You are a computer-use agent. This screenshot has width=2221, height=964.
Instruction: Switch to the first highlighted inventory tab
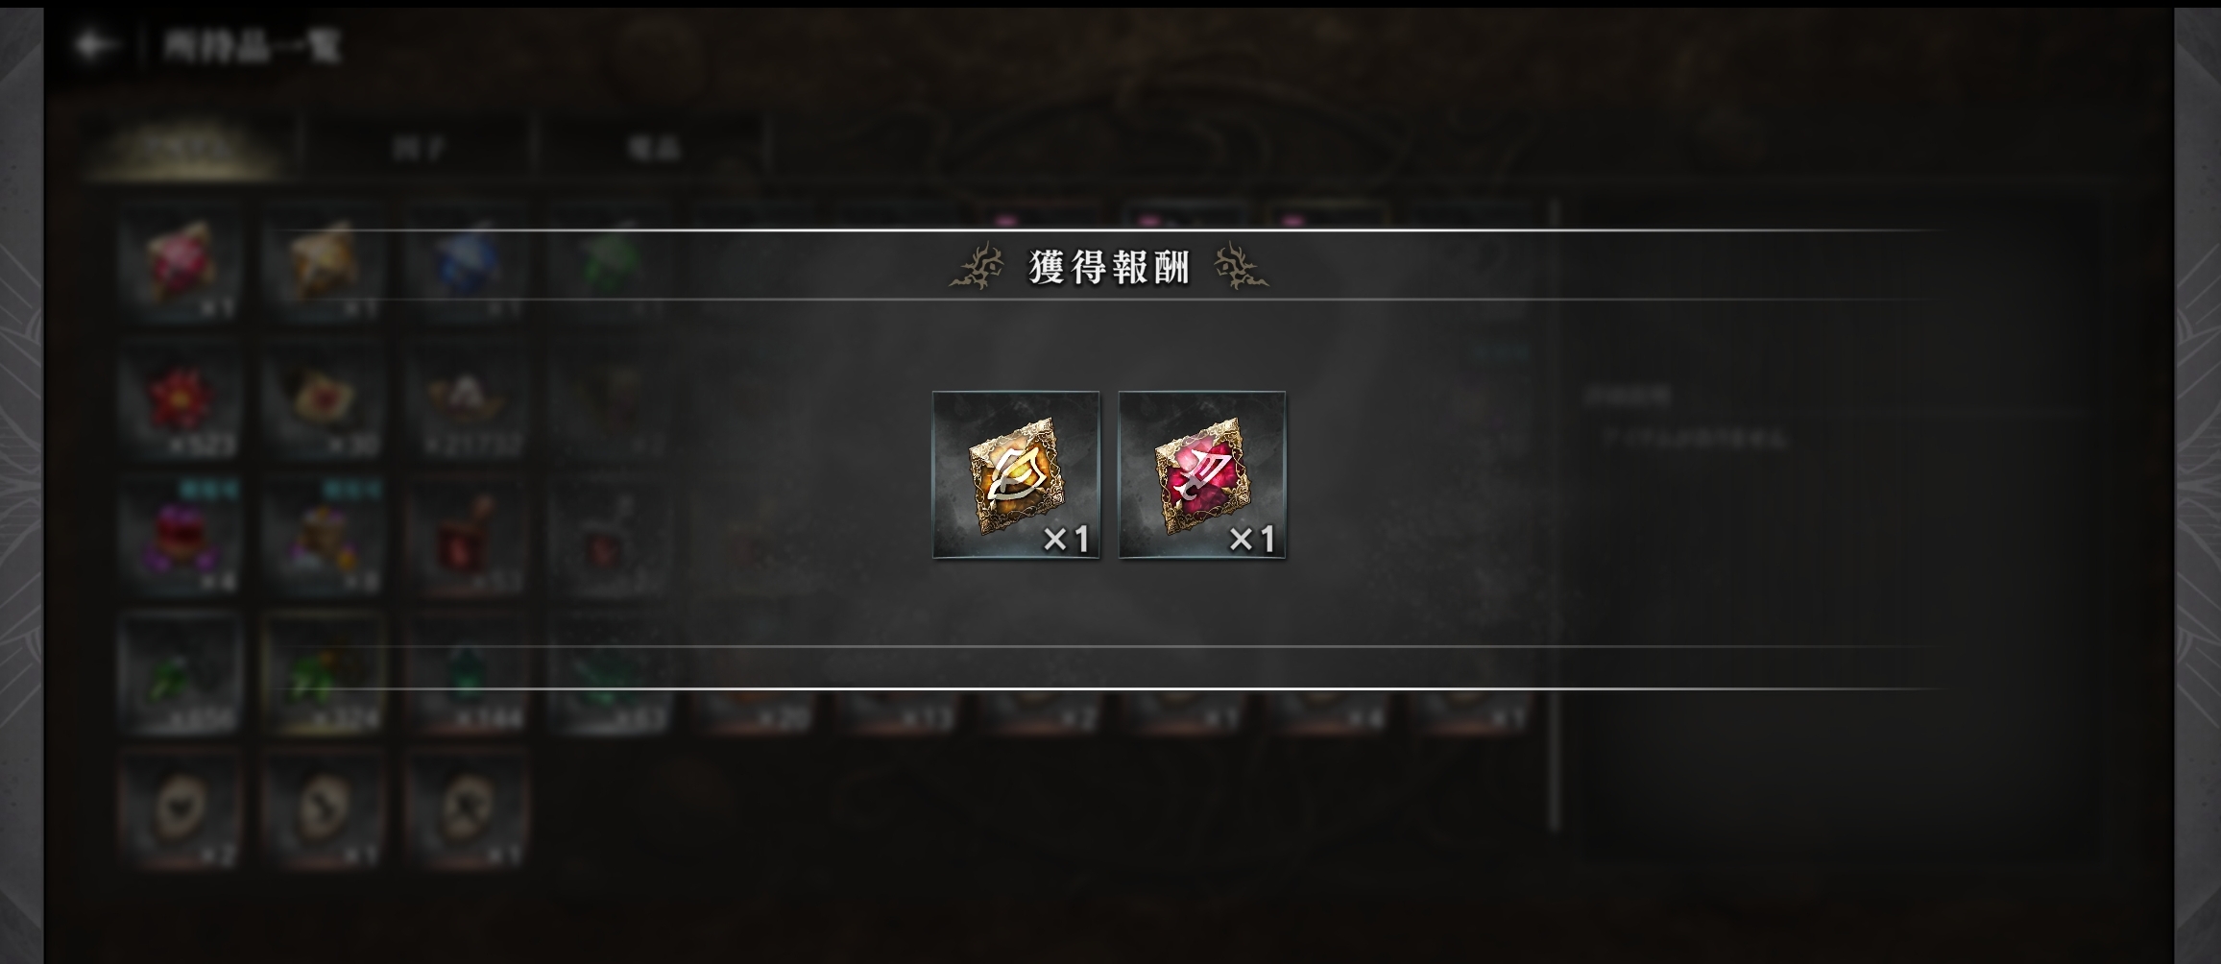coord(185,147)
